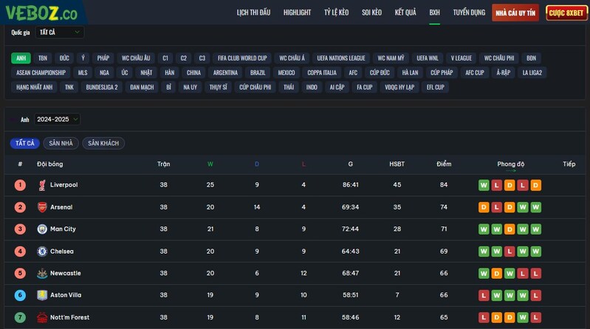Image resolution: width=590 pixels, height=329 pixels.
Task: Click rank badge 1 for Liverpool
Action: (x=21, y=185)
